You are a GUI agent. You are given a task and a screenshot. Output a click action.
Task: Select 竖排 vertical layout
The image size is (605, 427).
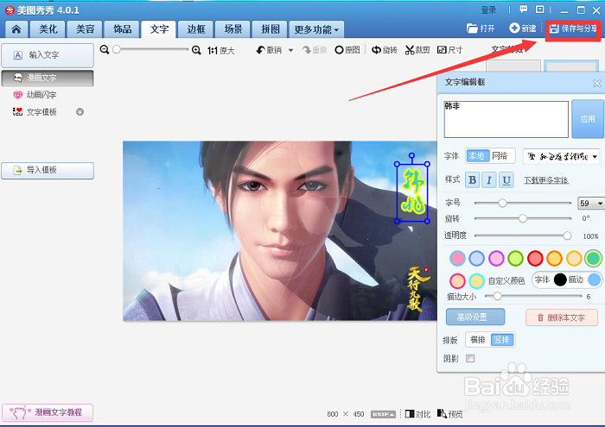click(502, 340)
